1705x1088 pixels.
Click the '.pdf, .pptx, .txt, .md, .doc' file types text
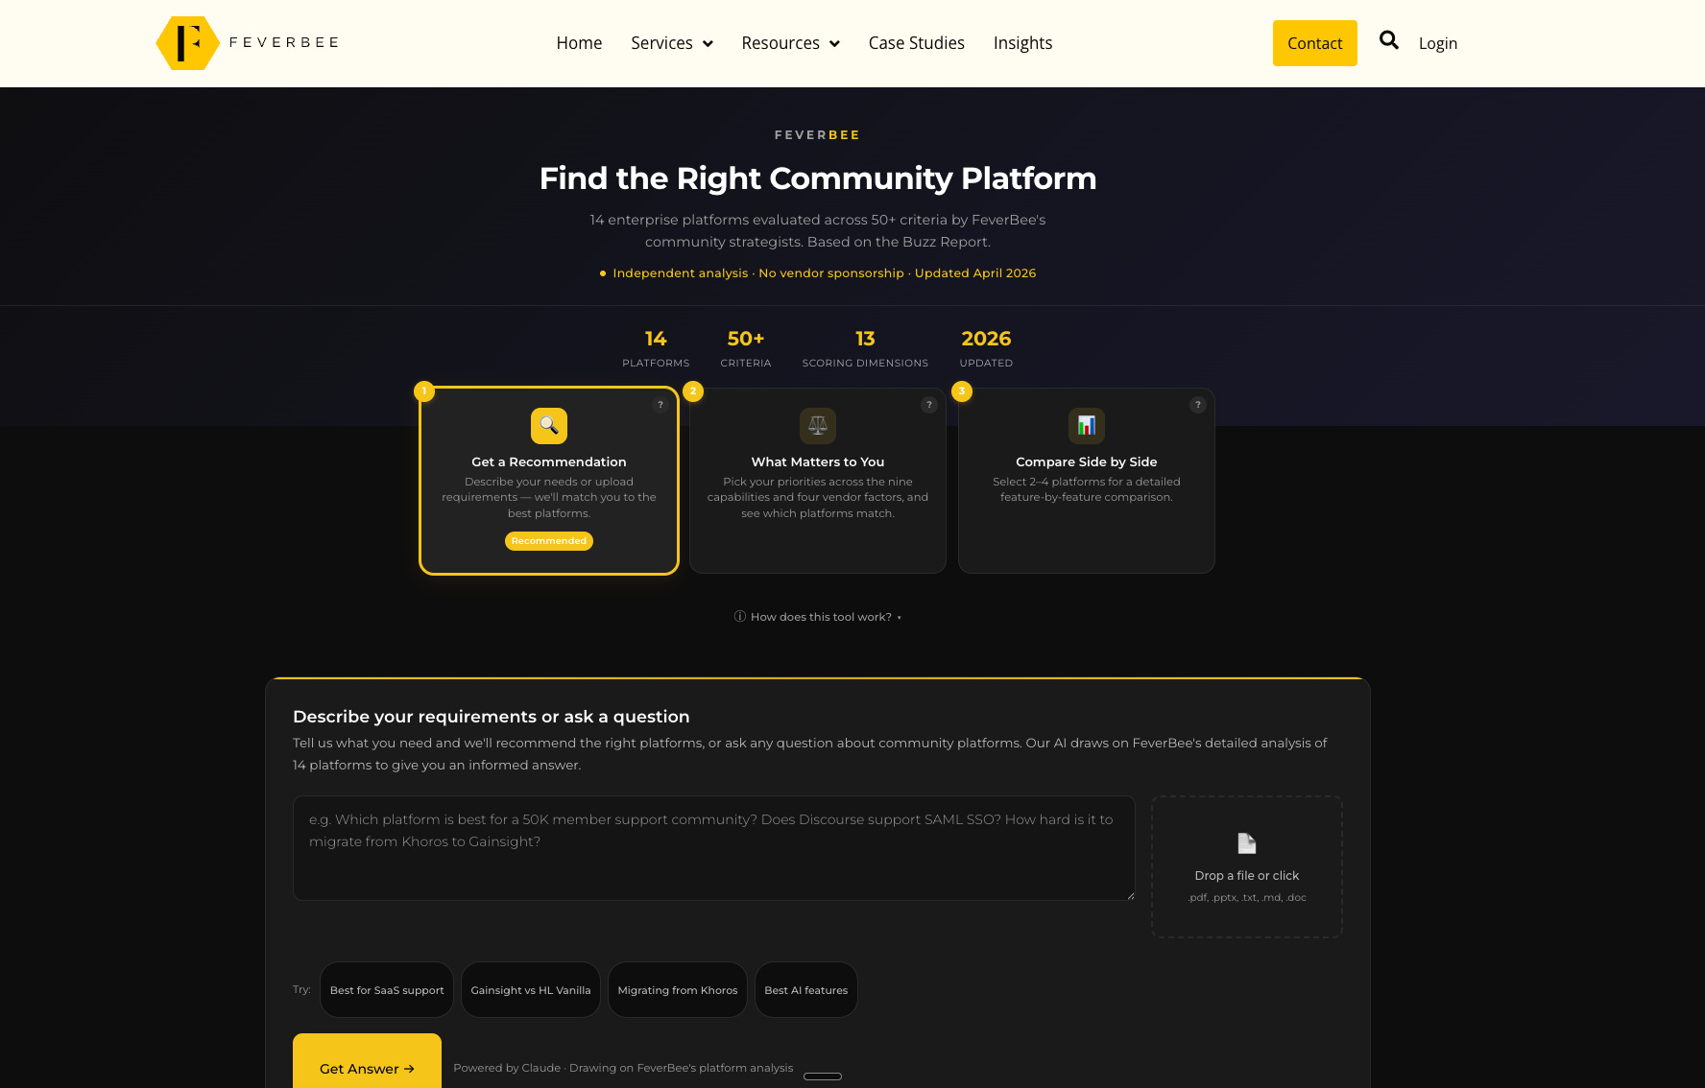(1247, 898)
